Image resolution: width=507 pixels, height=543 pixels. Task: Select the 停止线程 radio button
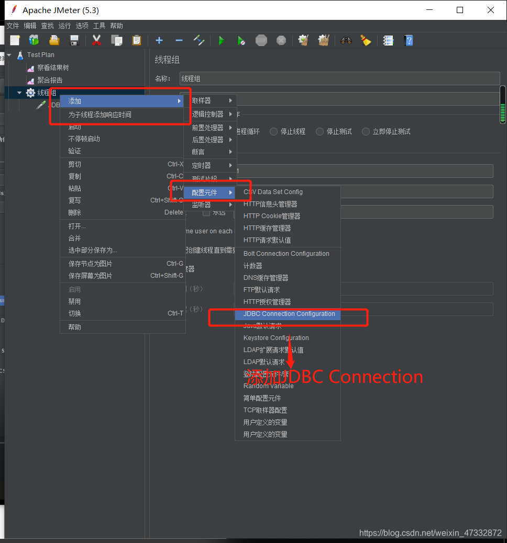point(273,132)
